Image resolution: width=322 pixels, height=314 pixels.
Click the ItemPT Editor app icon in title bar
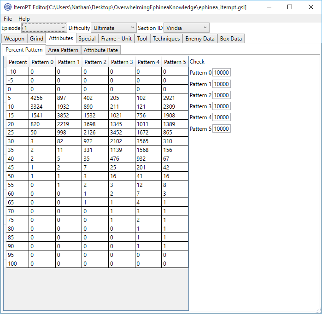pyautogui.click(x=8, y=7)
